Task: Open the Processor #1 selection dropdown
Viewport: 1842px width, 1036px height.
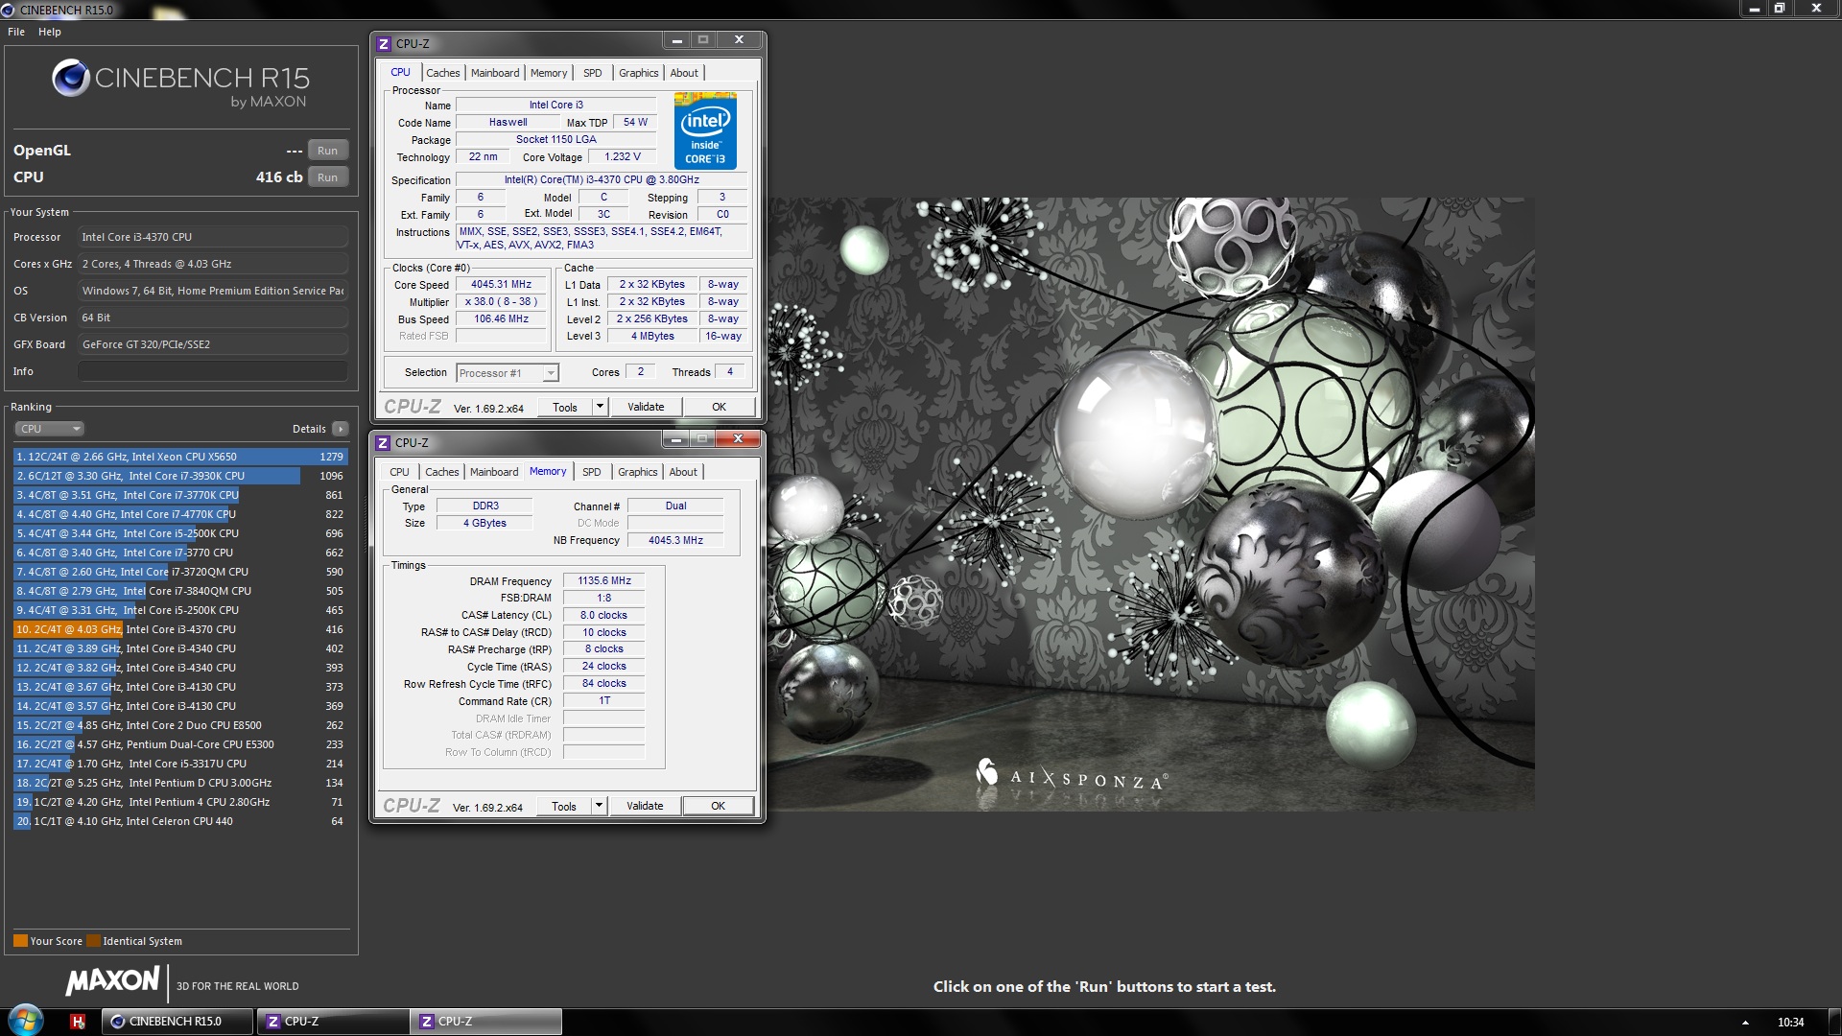Action: [551, 373]
